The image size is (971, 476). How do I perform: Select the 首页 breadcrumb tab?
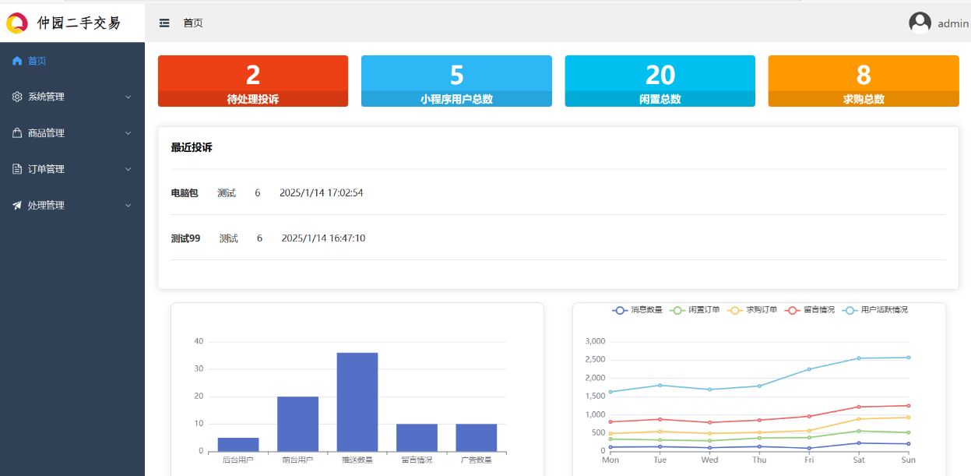pyautogui.click(x=193, y=23)
